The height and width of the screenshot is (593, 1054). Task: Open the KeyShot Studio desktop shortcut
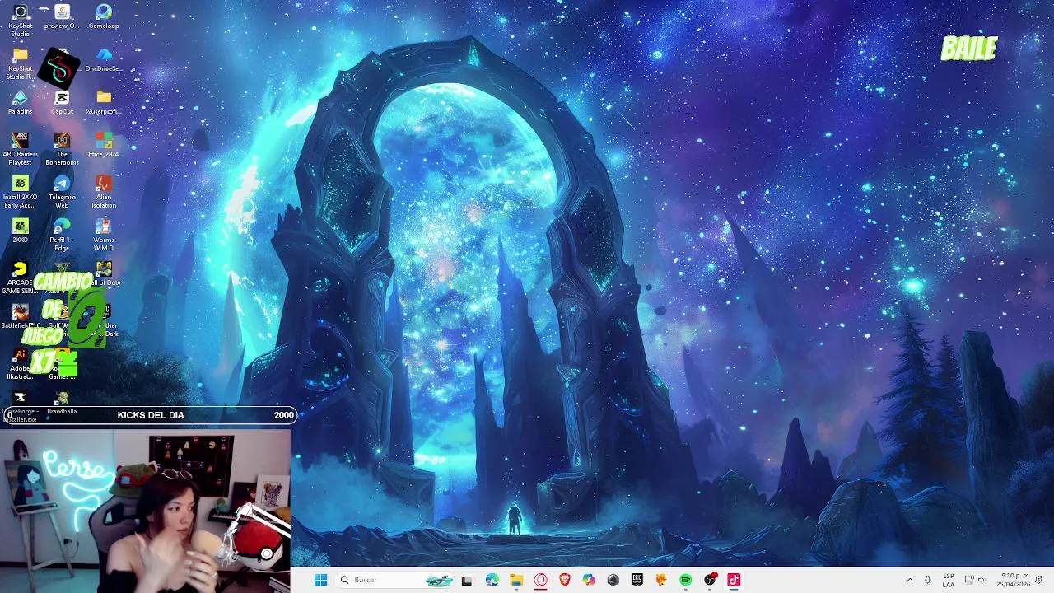pos(21,20)
